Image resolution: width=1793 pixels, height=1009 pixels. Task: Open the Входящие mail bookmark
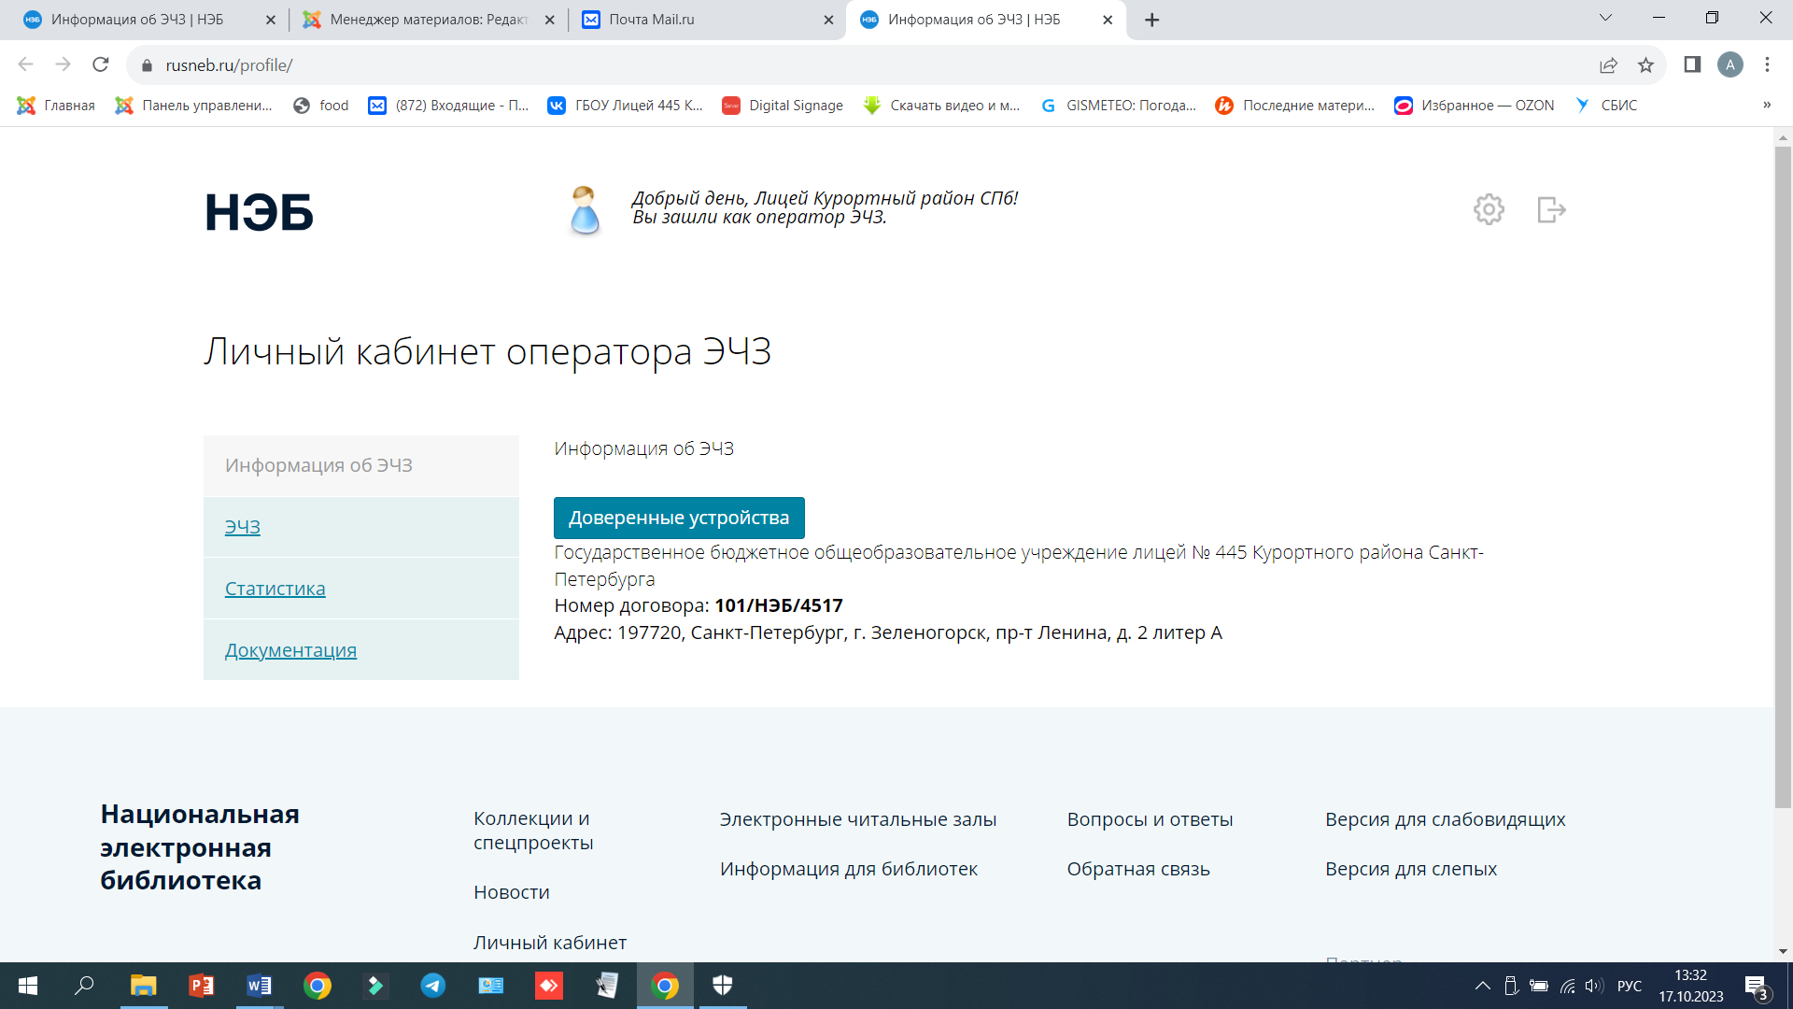click(448, 106)
